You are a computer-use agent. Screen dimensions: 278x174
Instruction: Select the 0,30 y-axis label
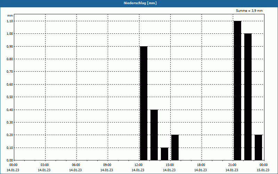(10, 122)
